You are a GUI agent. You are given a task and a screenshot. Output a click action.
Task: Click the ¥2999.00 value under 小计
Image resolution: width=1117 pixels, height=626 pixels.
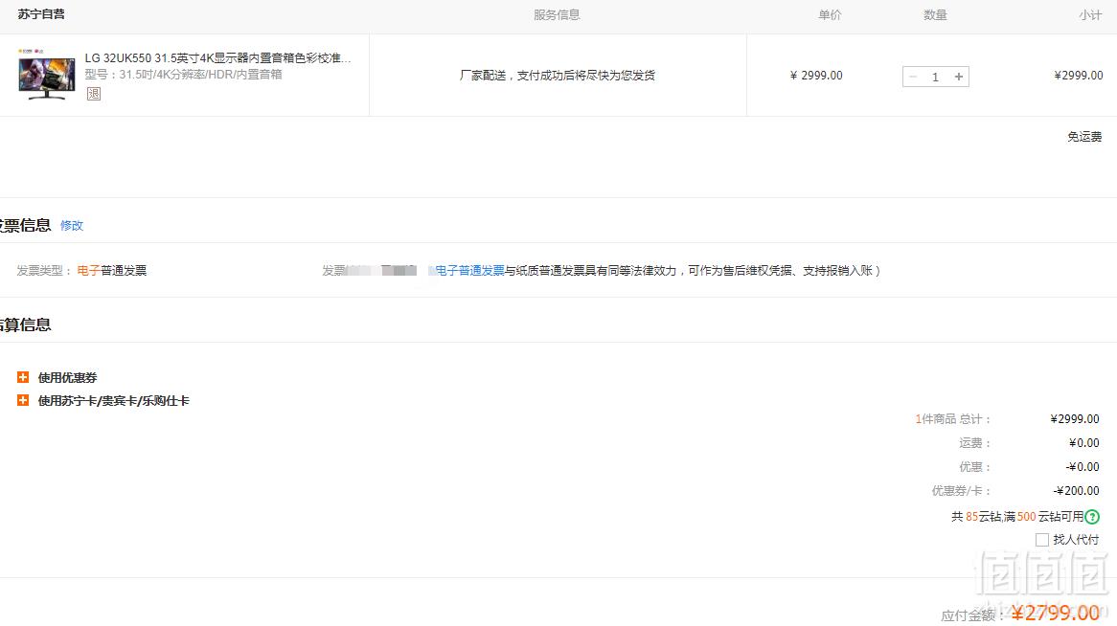pos(1079,76)
